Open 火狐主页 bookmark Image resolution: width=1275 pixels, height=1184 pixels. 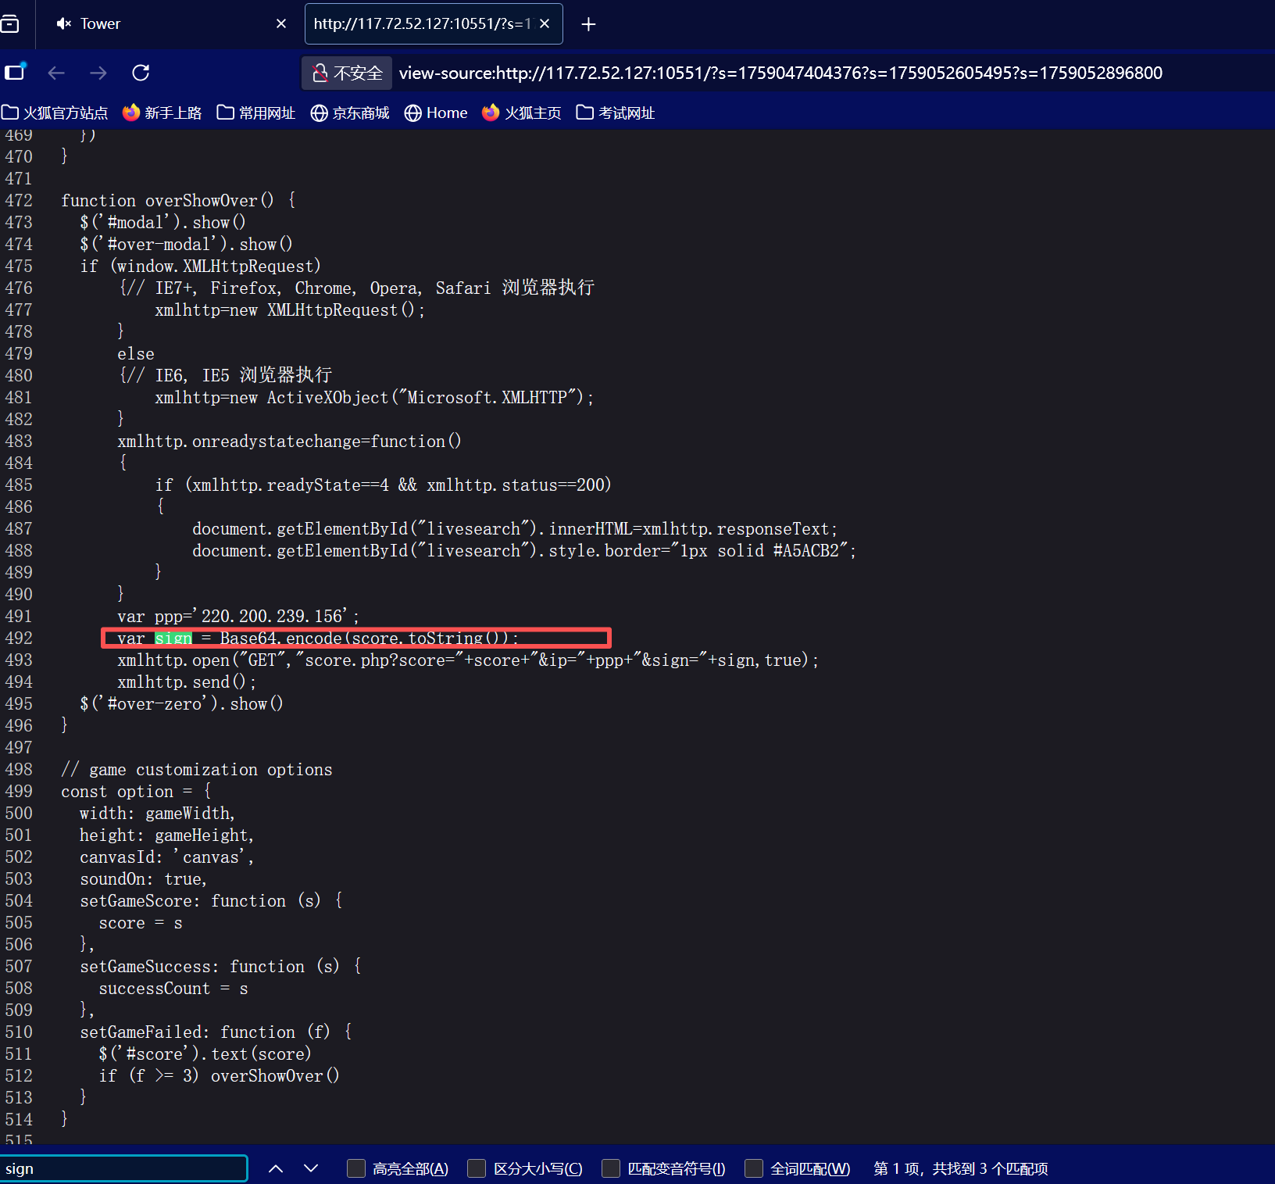(522, 113)
